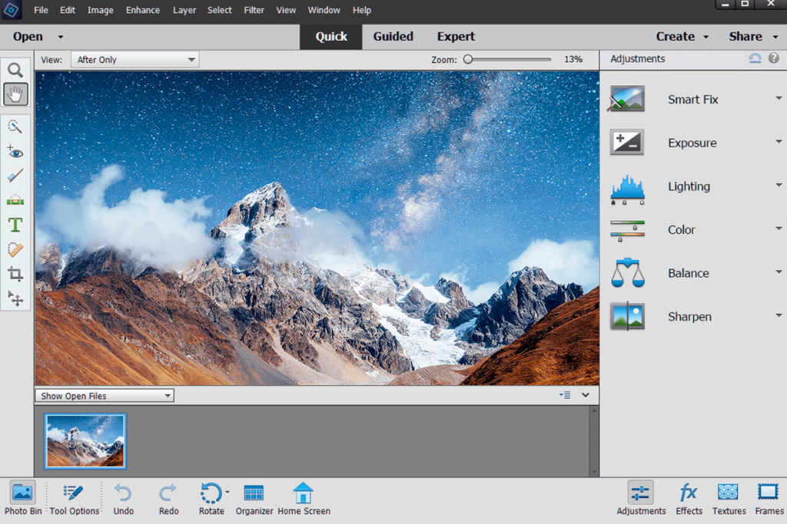787x524 pixels.
Task: Activate the Red Eye Removal tool
Action: click(x=15, y=151)
